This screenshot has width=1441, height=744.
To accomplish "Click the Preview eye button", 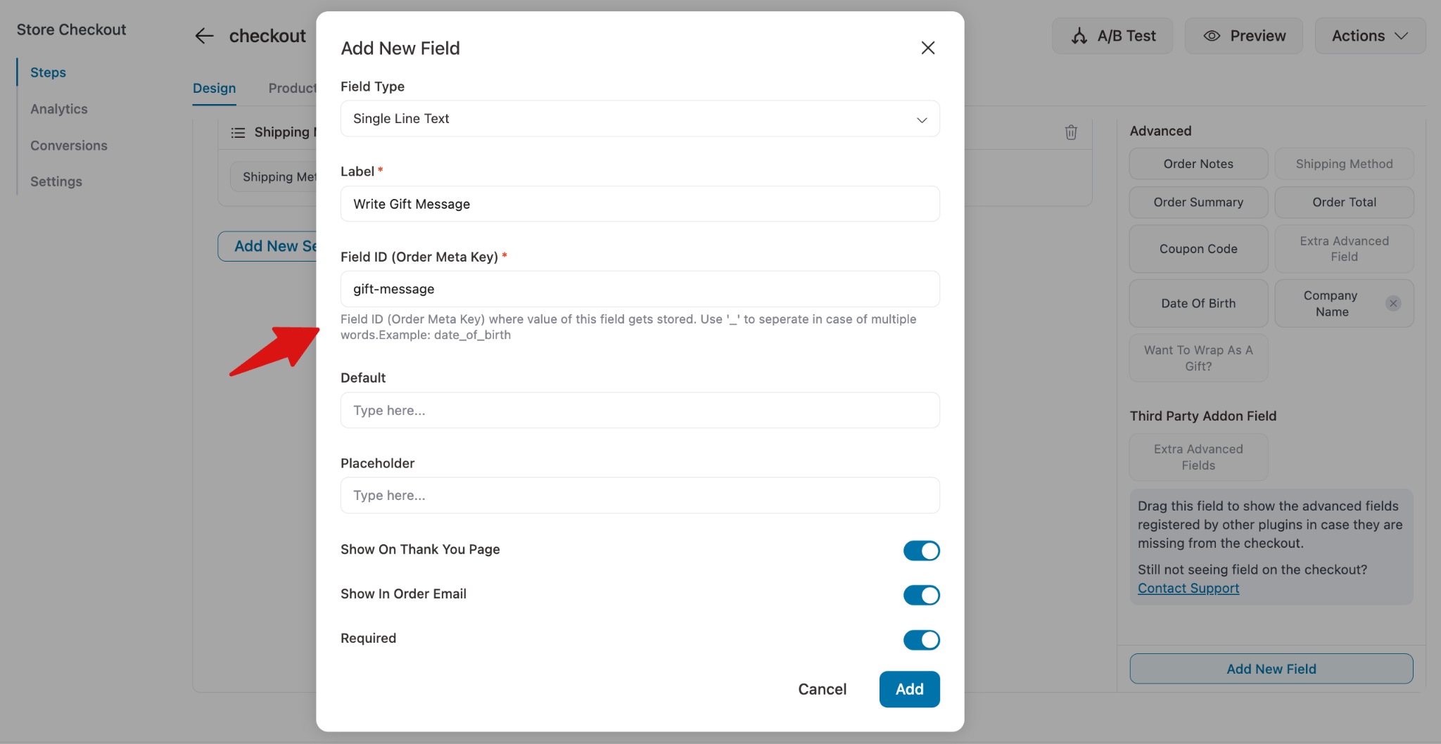I will point(1243,36).
